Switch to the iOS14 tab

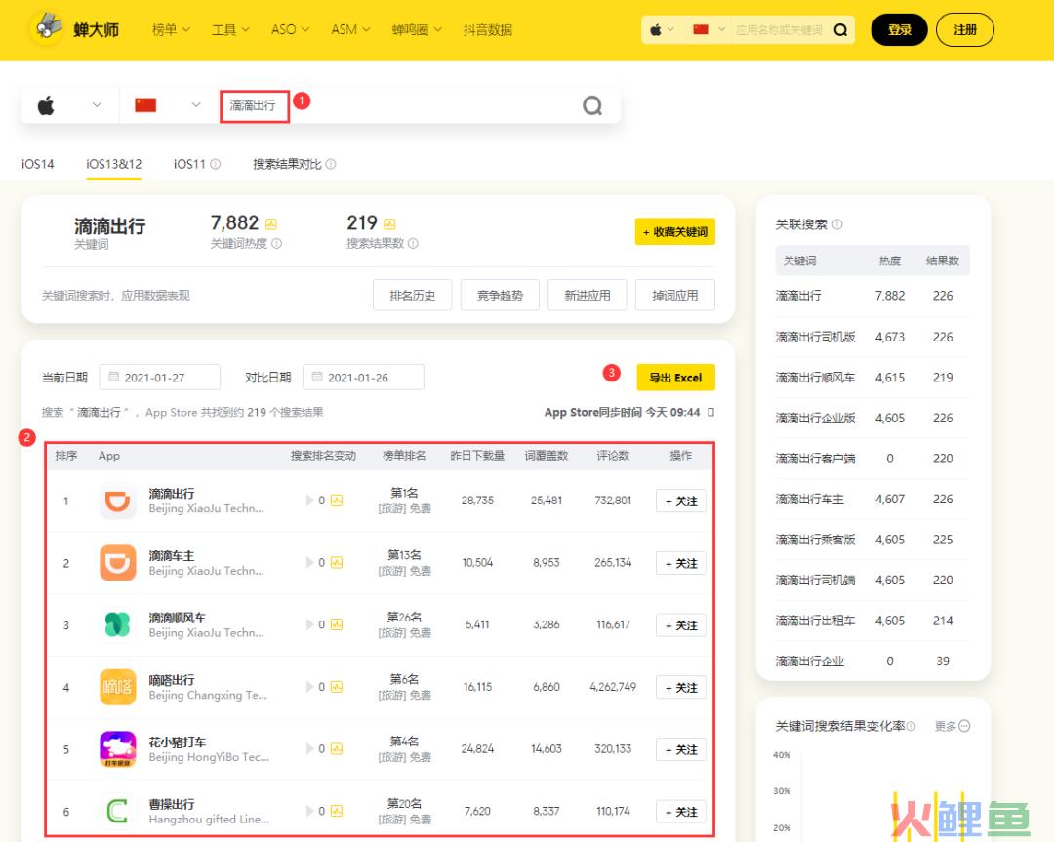(x=38, y=164)
